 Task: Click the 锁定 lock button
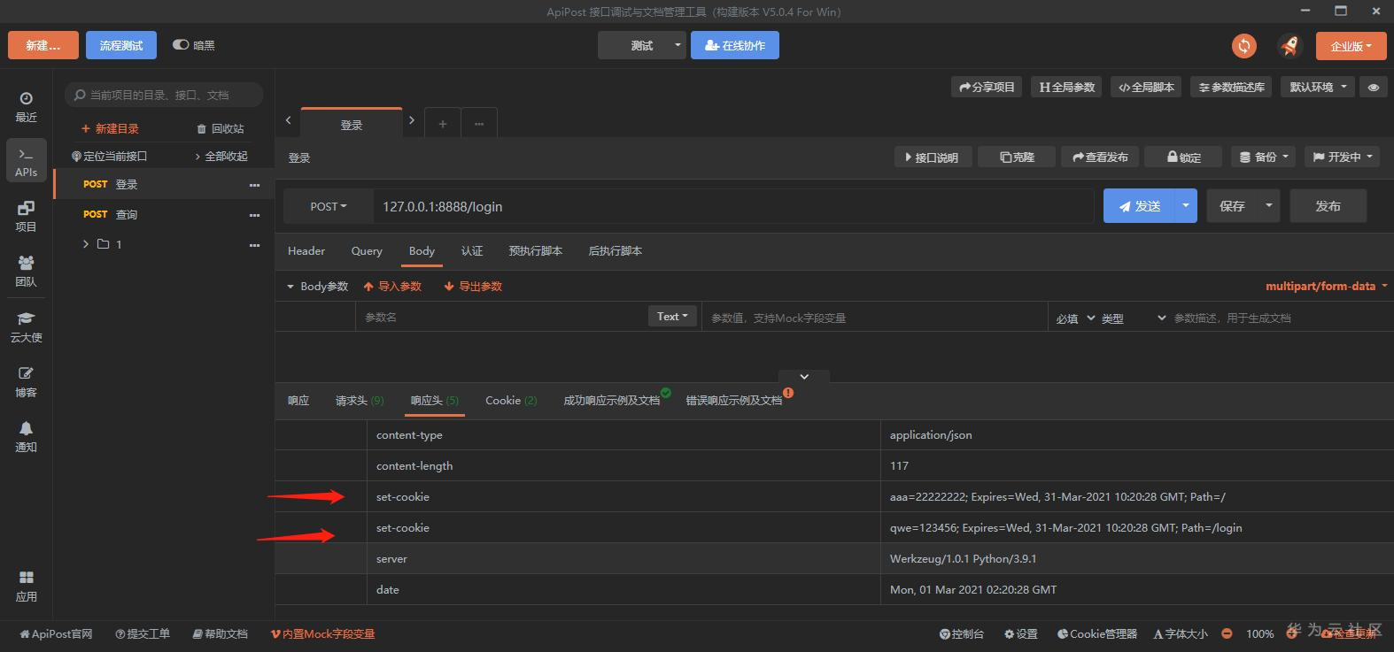(1183, 157)
